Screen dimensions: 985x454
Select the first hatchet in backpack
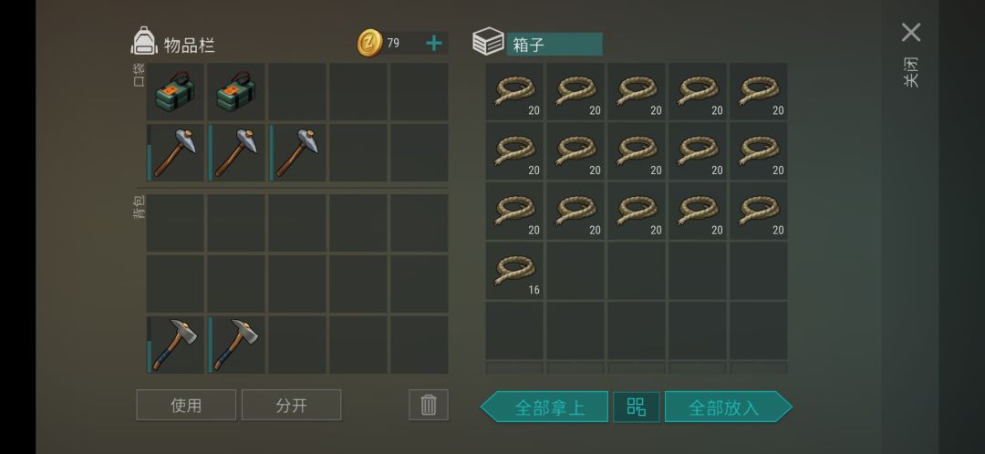coord(175,345)
